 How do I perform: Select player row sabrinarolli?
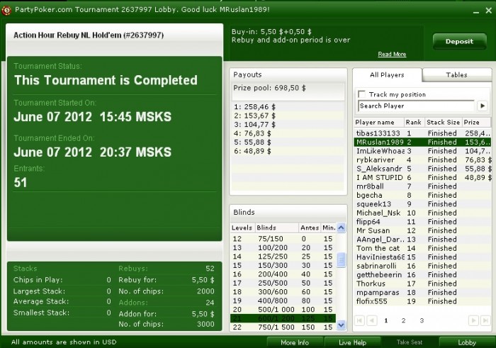pyautogui.click(x=422, y=266)
